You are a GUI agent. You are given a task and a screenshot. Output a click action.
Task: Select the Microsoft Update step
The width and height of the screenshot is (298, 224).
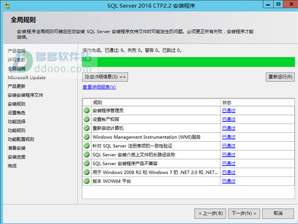pos(27,77)
